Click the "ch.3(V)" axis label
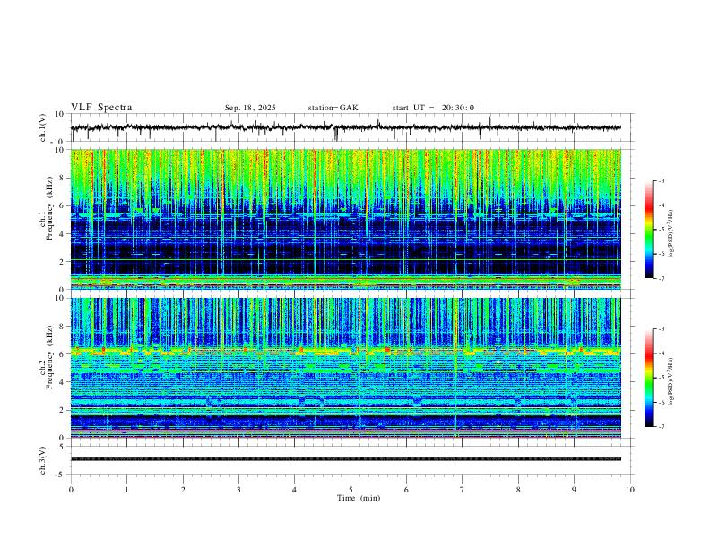This screenshot has width=710, height=549. 43,461
